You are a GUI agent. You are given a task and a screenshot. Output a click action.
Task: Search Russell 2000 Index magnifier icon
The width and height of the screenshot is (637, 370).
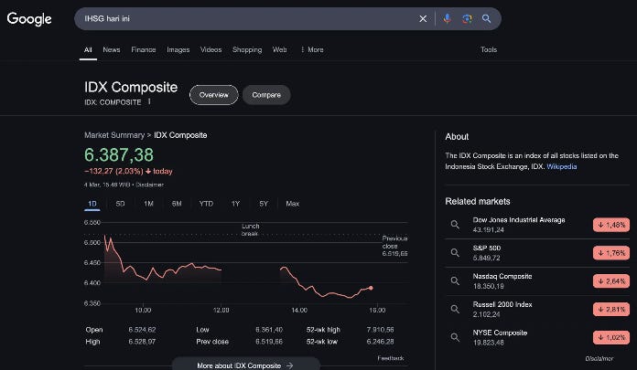coord(455,309)
